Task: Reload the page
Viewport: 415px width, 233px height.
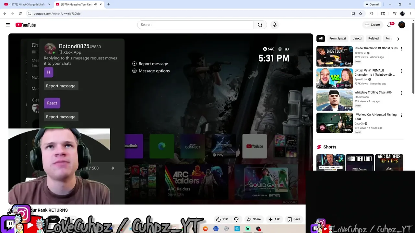Action: pyautogui.click(x=20, y=14)
